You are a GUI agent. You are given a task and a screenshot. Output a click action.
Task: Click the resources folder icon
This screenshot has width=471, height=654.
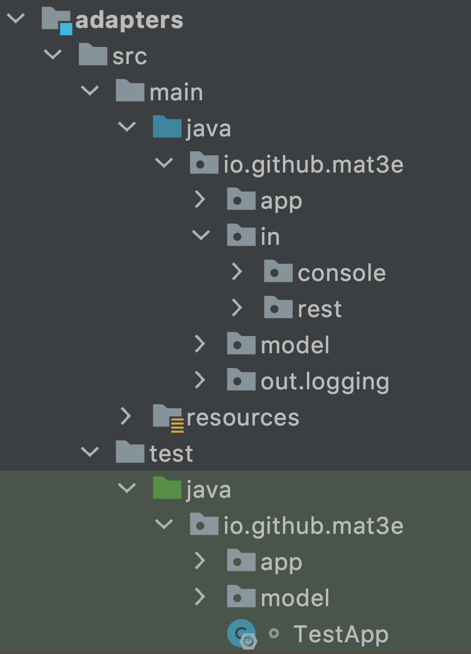[x=167, y=417]
